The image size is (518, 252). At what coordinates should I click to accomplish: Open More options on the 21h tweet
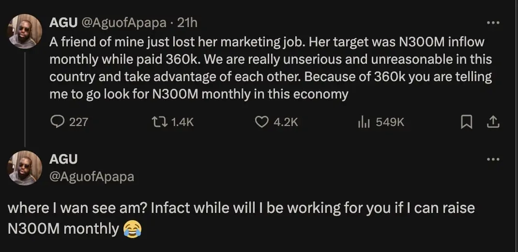tap(493, 23)
